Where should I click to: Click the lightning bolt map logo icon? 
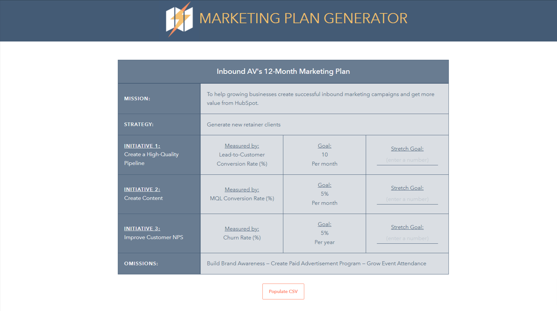(x=179, y=20)
